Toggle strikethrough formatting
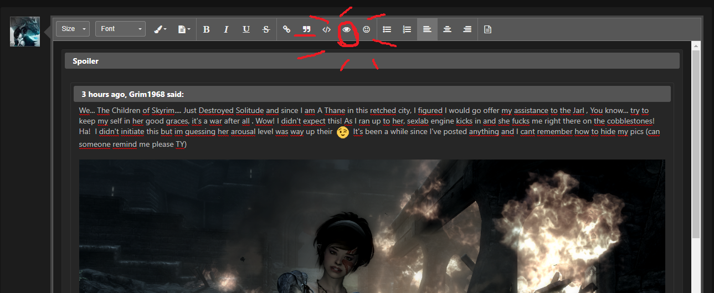Viewport: 714px width, 293px height. click(x=266, y=29)
